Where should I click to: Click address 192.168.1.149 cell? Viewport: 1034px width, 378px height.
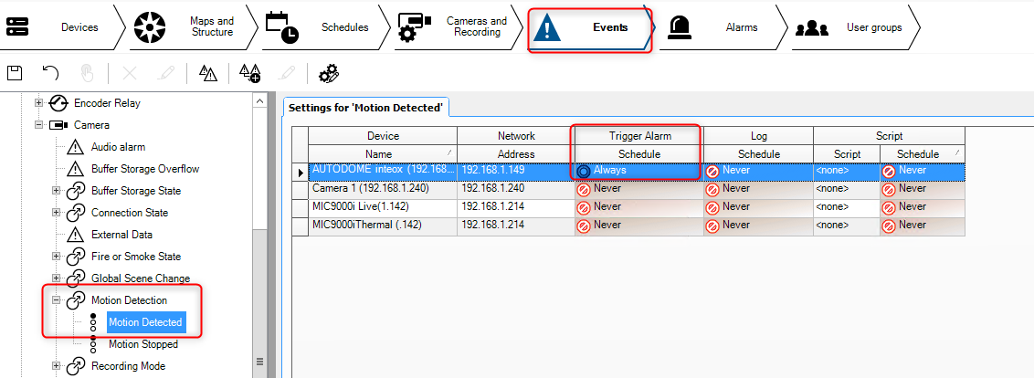516,171
